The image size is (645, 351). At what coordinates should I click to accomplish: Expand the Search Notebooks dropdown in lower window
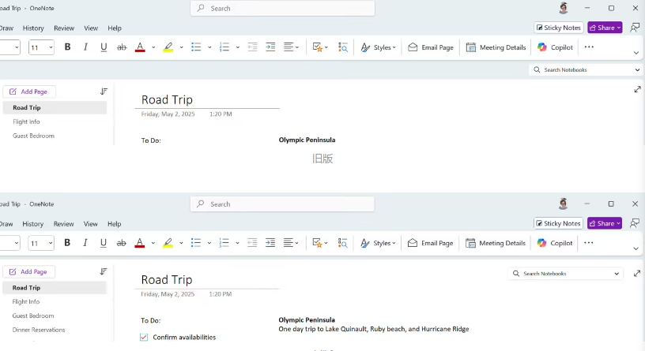617,274
